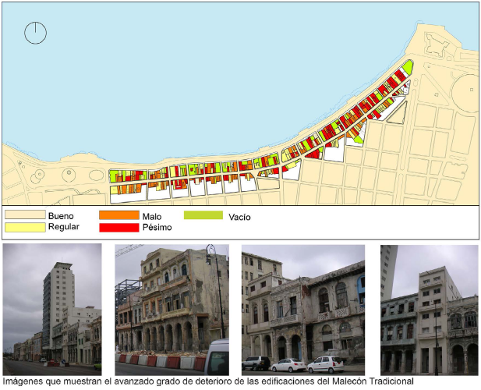The width and height of the screenshot is (481, 390).
Task: Open the photo with red-white construction barriers
Action: click(172, 309)
